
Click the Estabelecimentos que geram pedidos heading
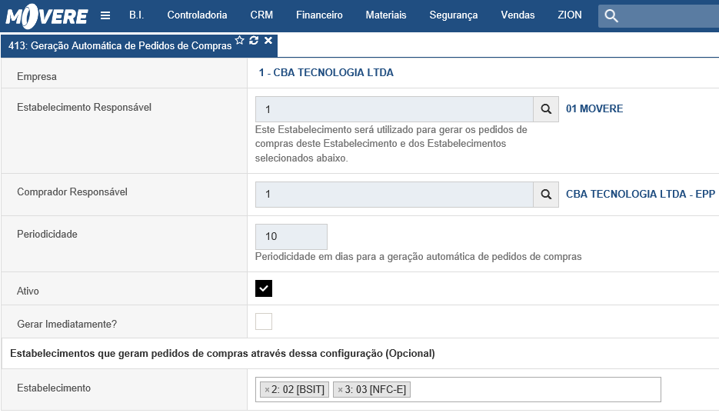(222, 354)
